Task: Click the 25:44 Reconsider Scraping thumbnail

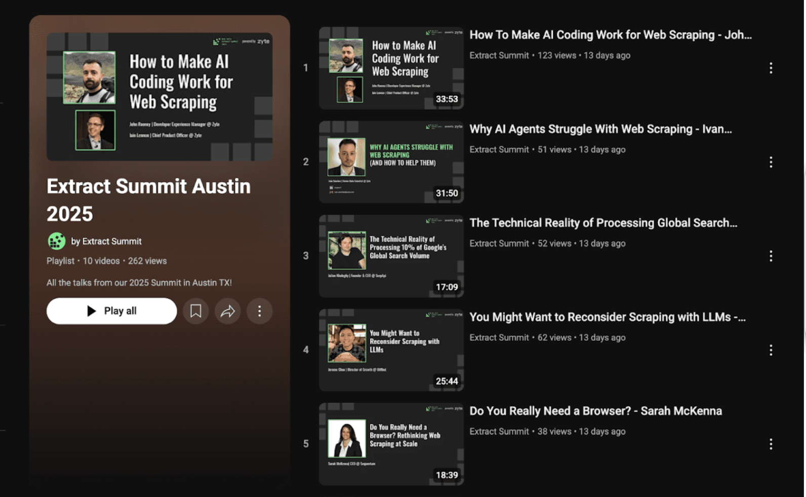Action: pos(391,350)
